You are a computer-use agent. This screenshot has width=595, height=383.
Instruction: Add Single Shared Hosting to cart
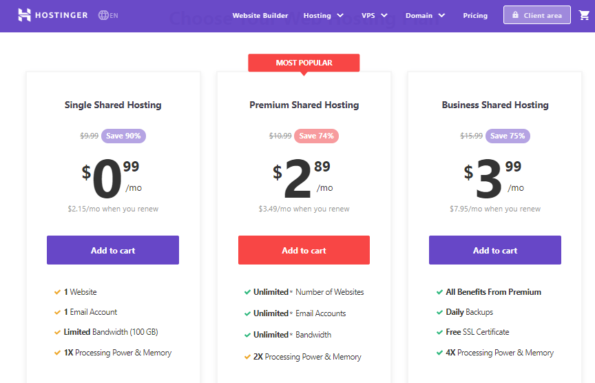[113, 250]
